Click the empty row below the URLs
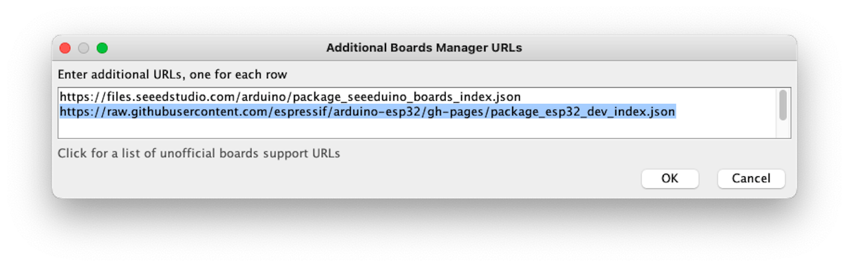The height and width of the screenshot is (267, 849). tap(398, 128)
